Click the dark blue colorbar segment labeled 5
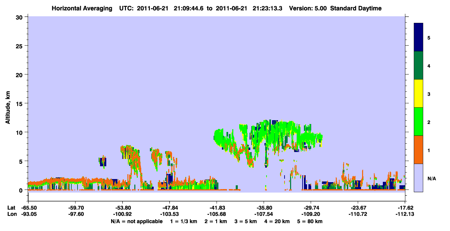This screenshot has width=450, height=231. click(x=418, y=37)
